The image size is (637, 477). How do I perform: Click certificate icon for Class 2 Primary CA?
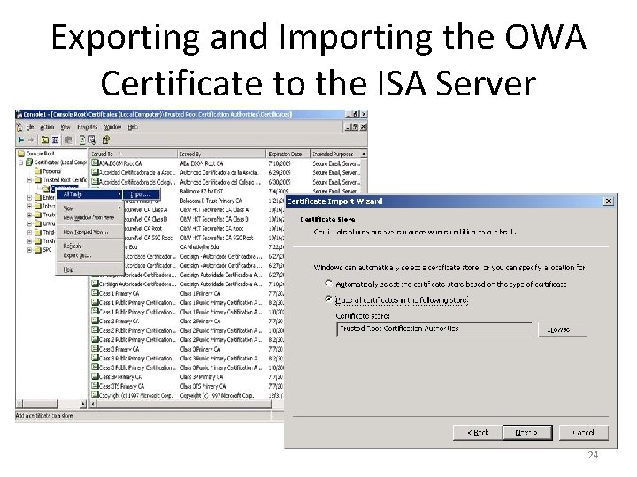tap(95, 321)
